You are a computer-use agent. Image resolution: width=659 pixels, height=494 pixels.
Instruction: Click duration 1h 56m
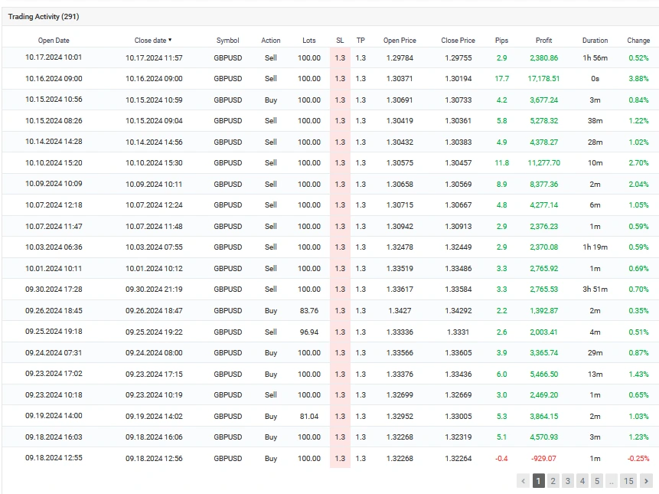pyautogui.click(x=595, y=57)
